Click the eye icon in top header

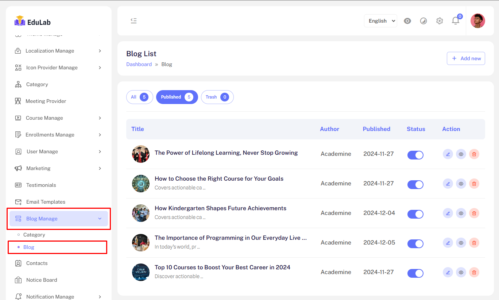click(407, 21)
